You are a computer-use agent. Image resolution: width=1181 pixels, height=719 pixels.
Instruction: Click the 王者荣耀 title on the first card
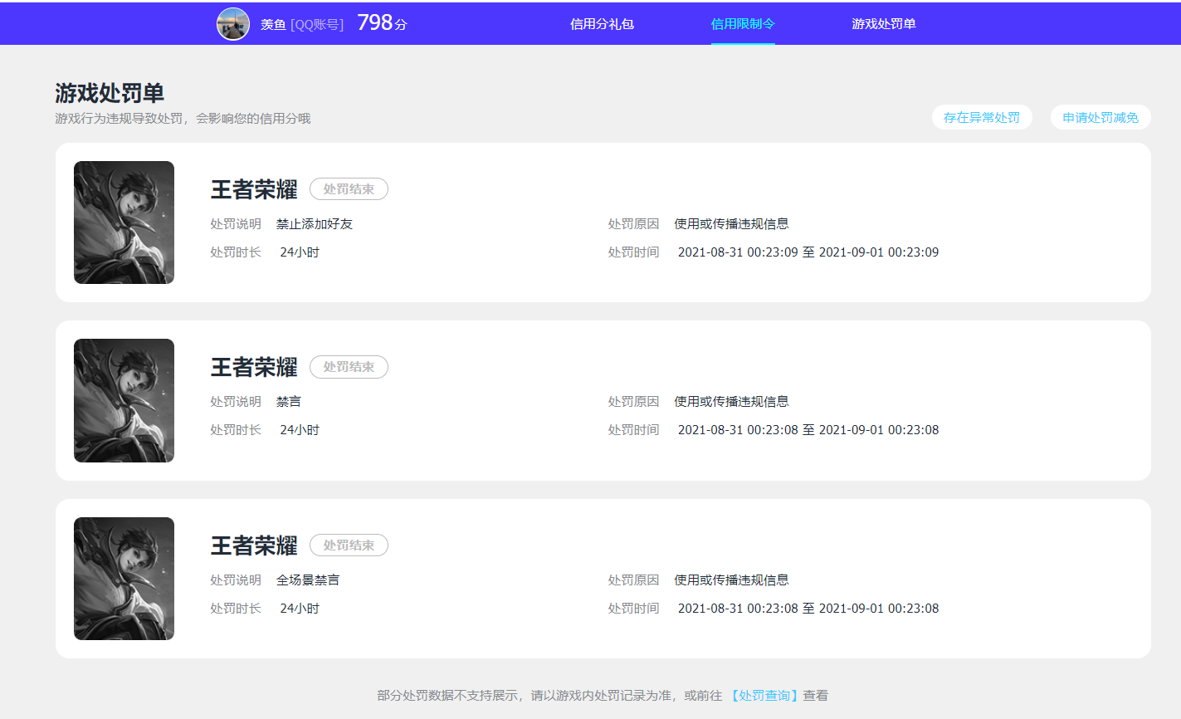[251, 188]
